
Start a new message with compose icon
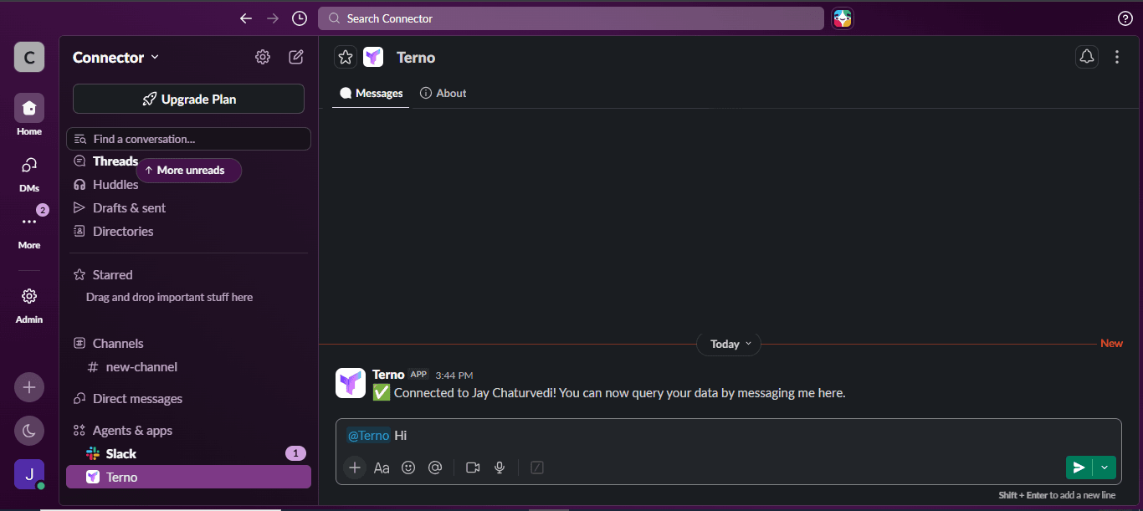point(296,57)
